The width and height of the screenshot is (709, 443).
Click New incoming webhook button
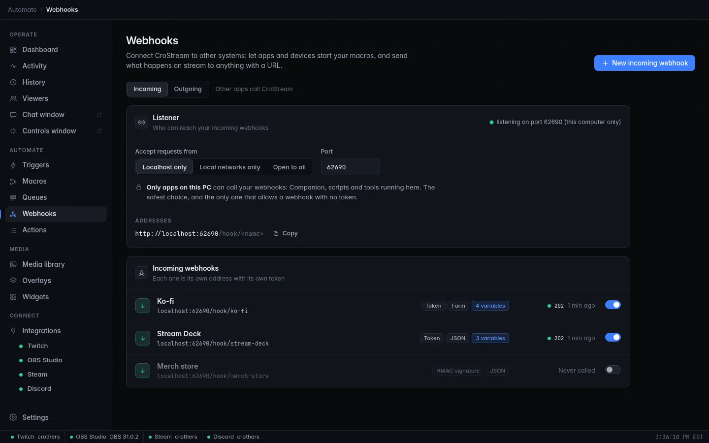point(645,63)
